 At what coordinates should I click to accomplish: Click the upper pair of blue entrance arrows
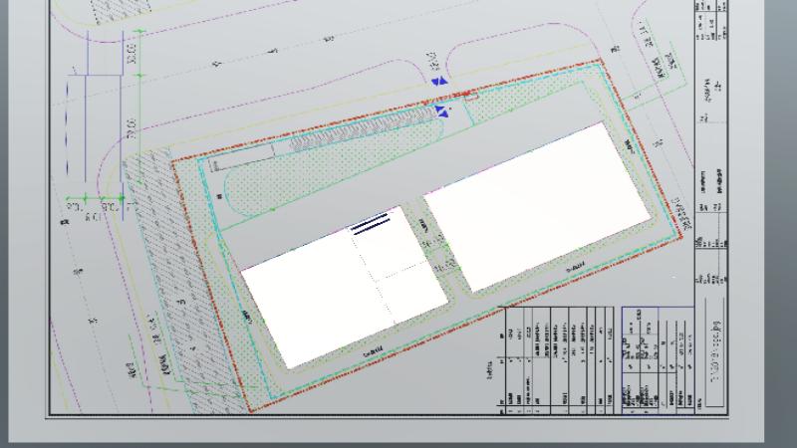436,81
